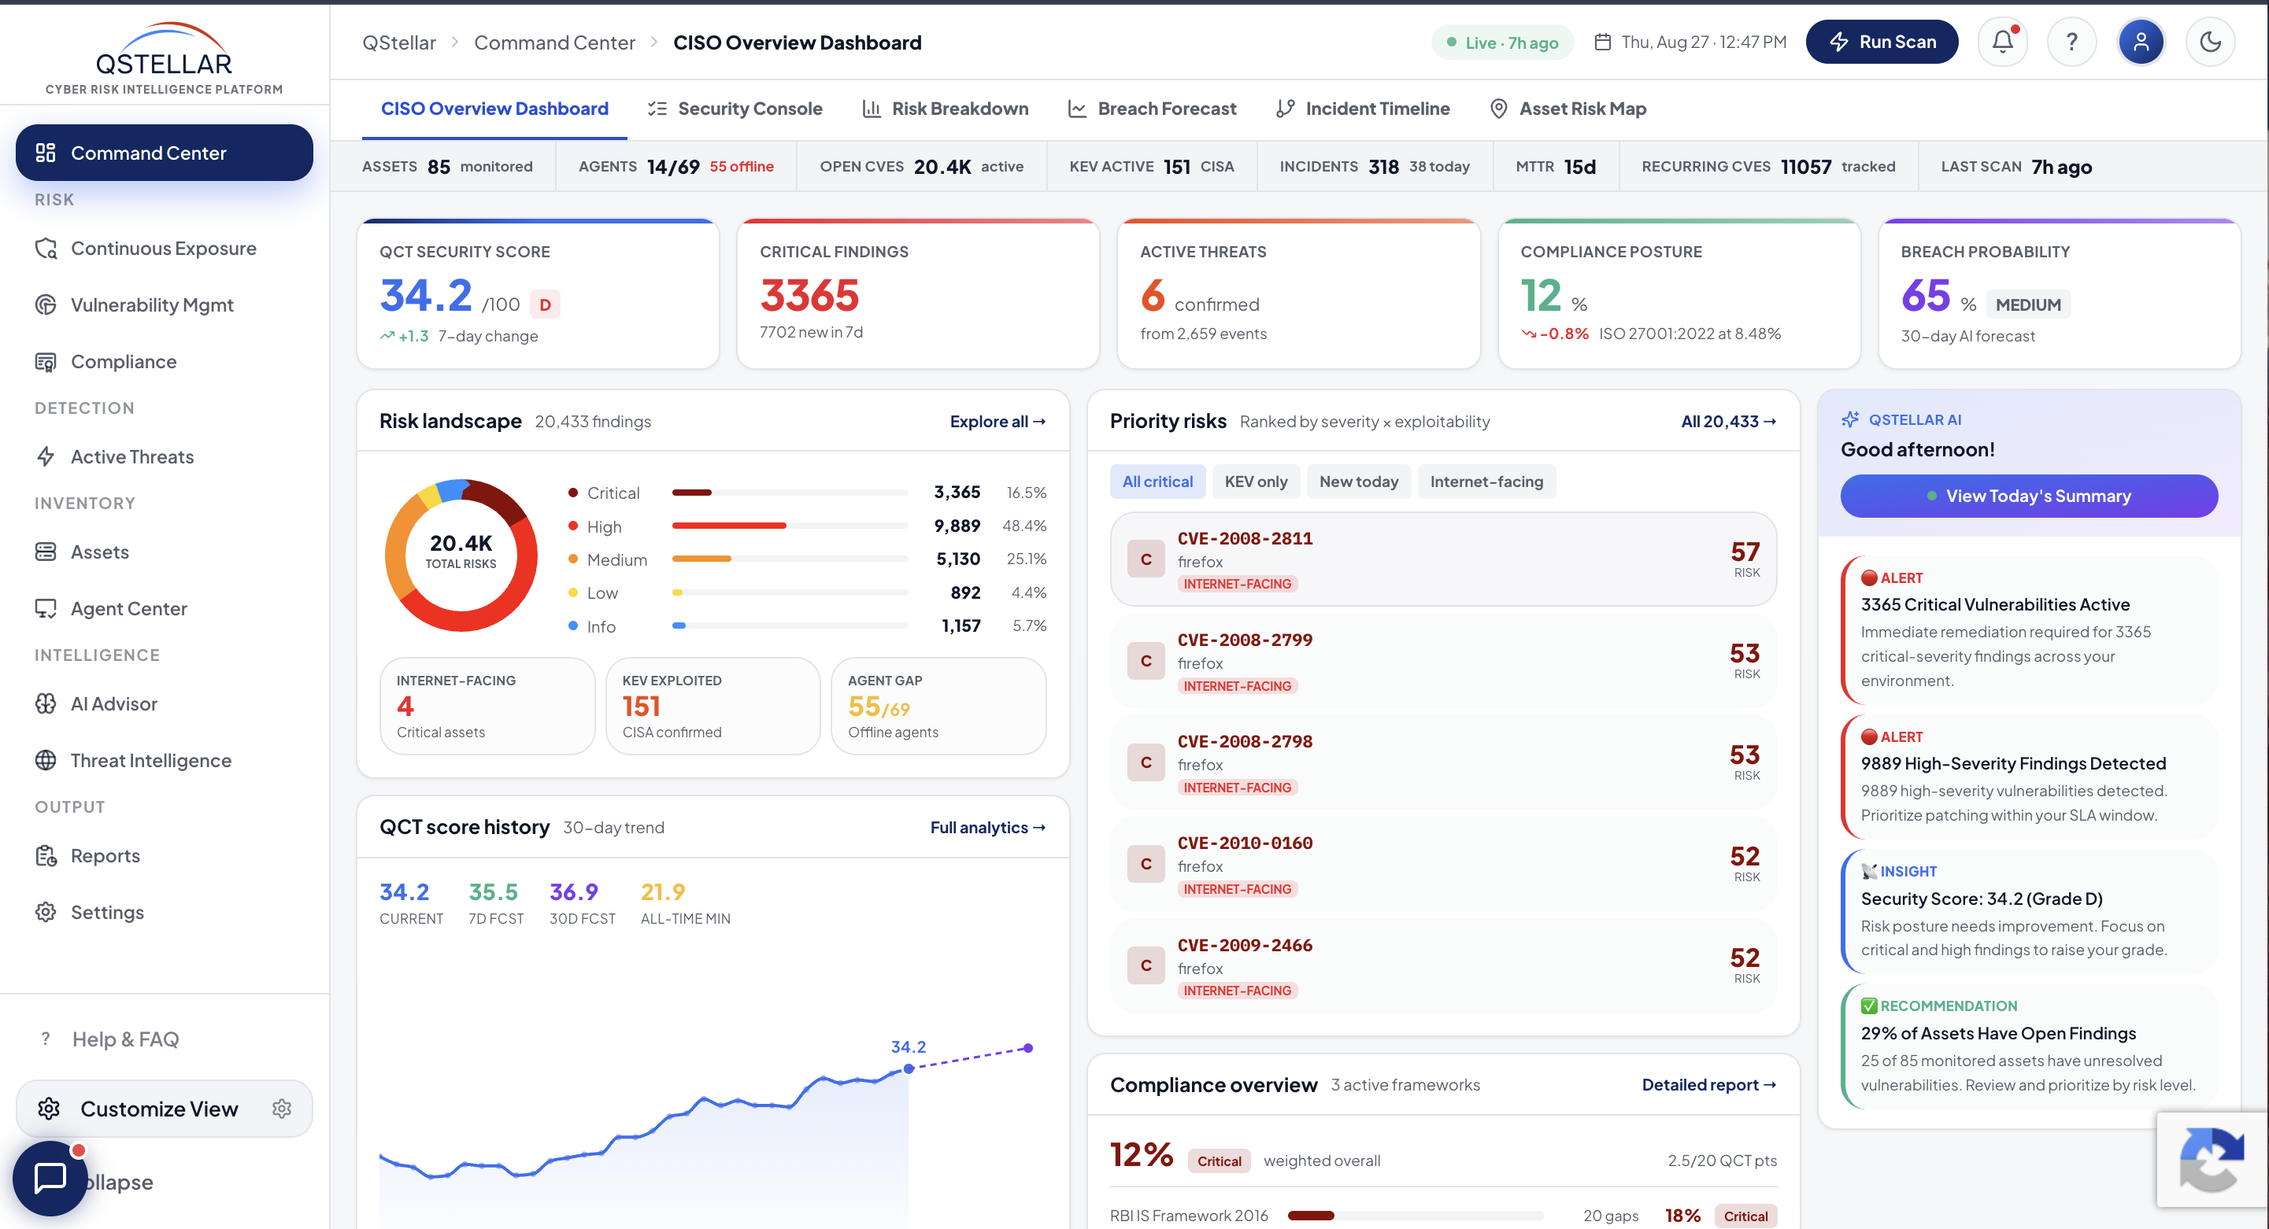Click the KEV Exploited tile
The height and width of the screenshot is (1229, 2269).
tap(713, 706)
